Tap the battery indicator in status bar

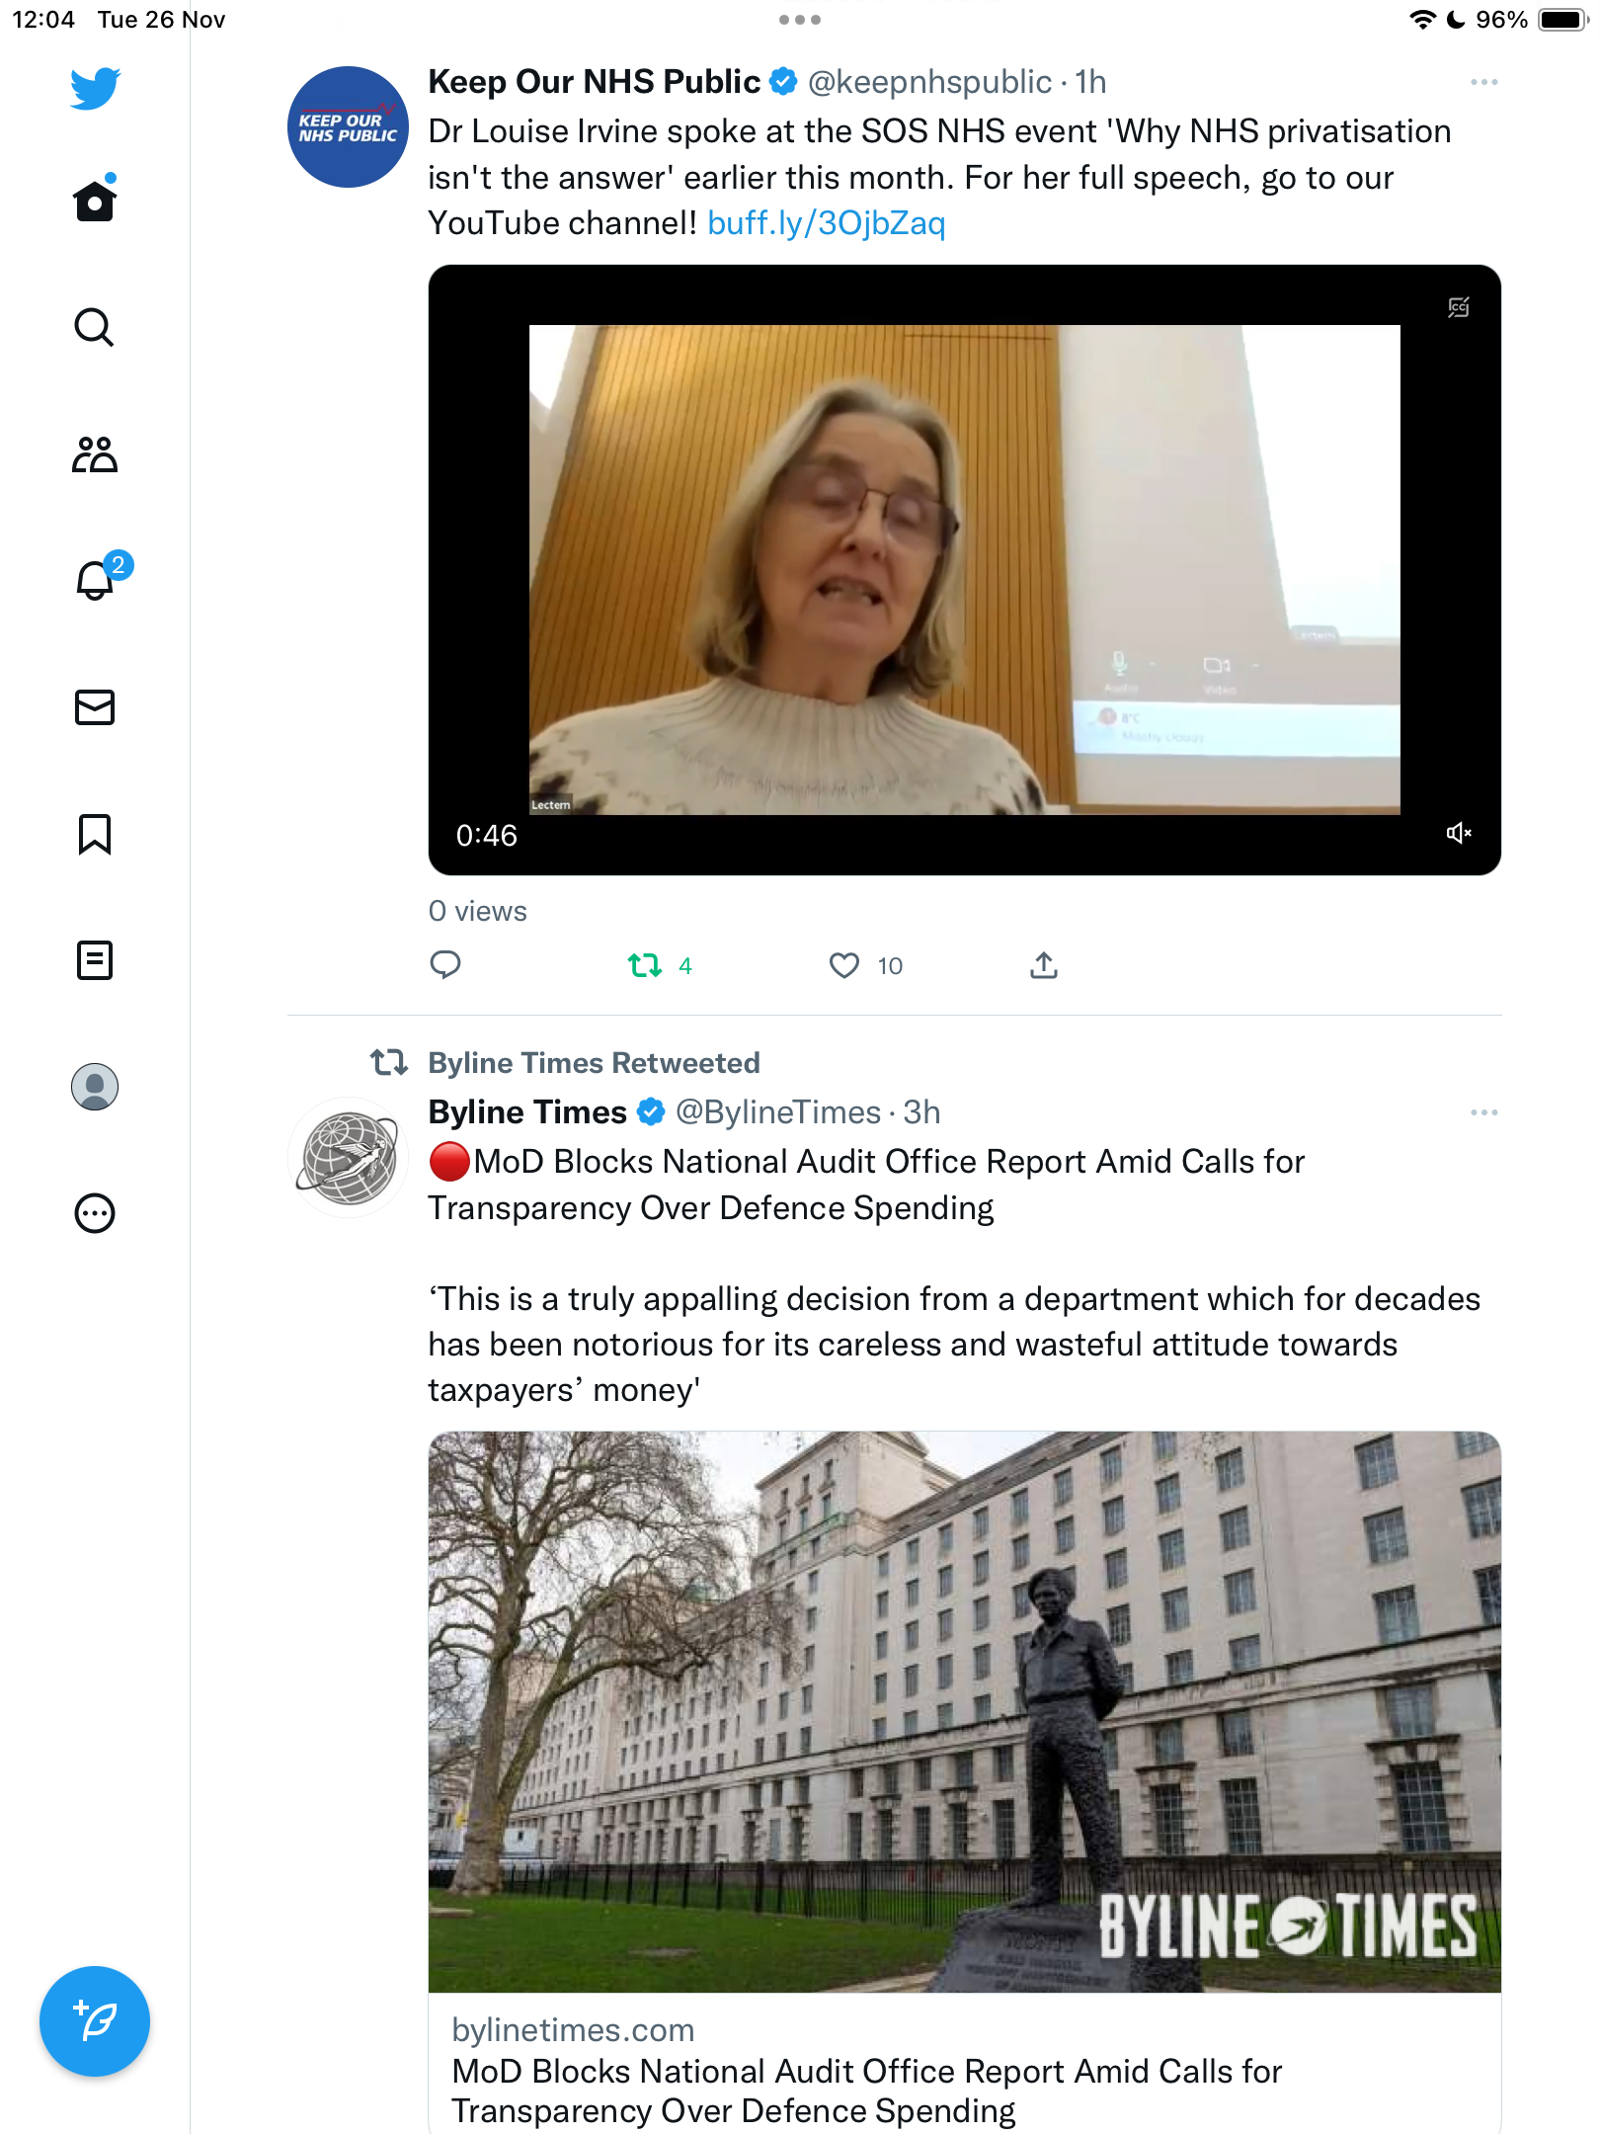pyautogui.click(x=1562, y=20)
